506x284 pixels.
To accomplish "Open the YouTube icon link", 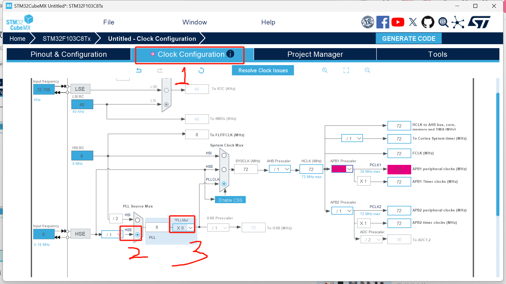I will click(398, 22).
